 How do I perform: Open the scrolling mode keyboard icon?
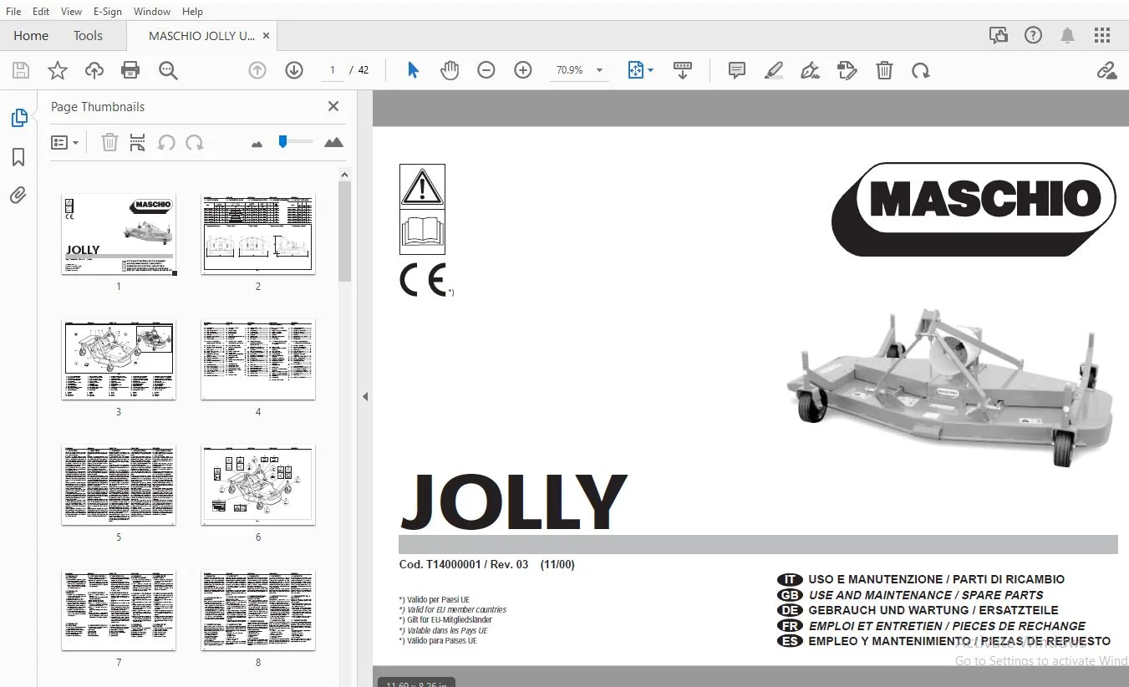click(x=683, y=71)
